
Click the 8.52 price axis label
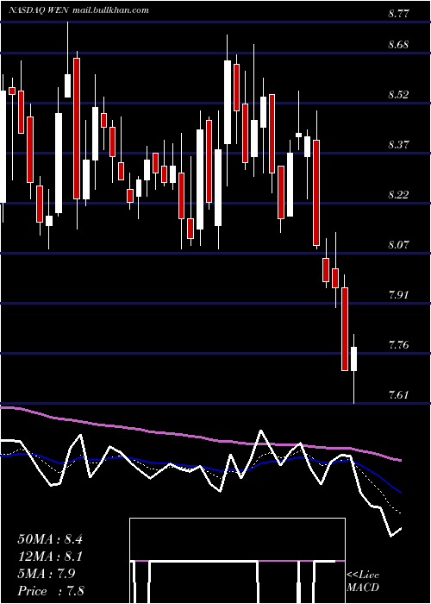(398, 94)
